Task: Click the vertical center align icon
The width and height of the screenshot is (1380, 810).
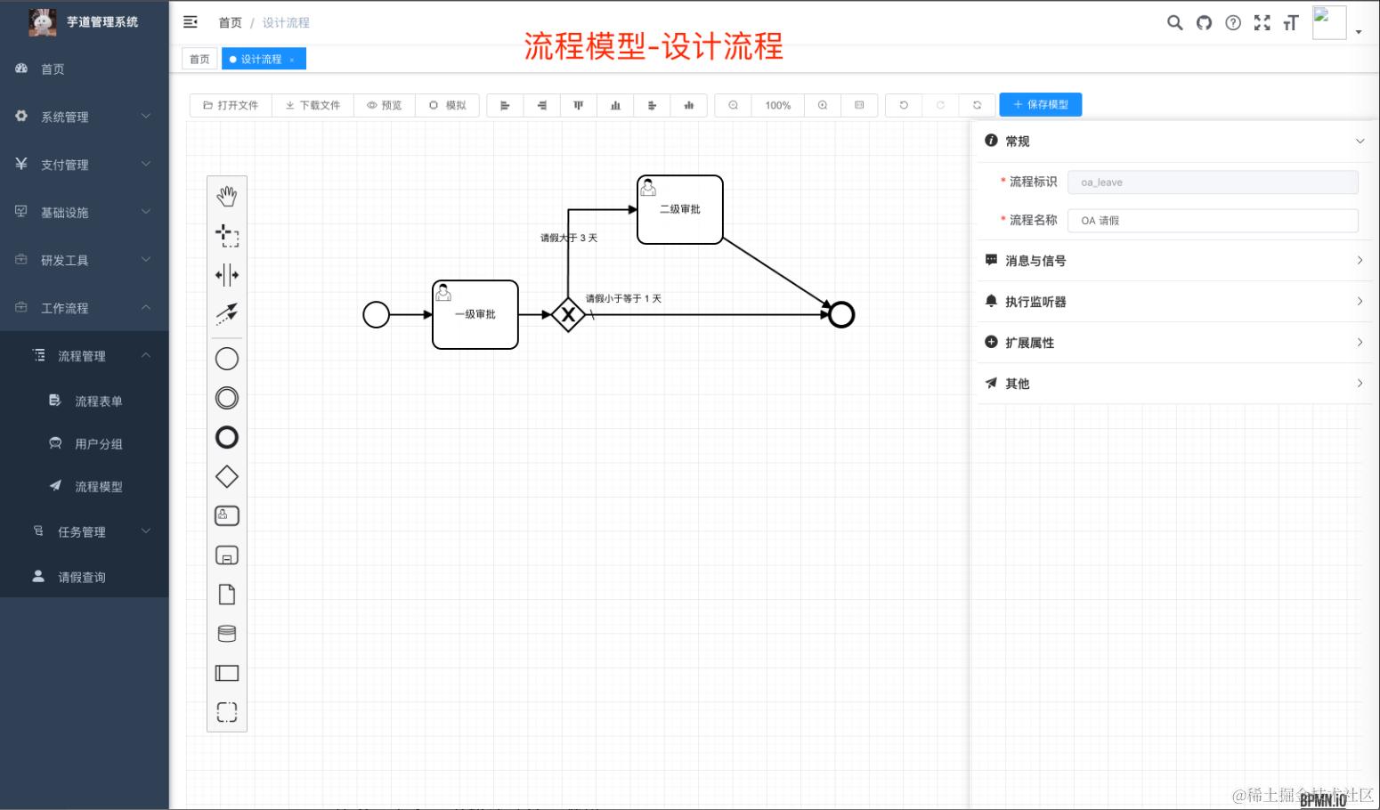Action: [x=689, y=105]
